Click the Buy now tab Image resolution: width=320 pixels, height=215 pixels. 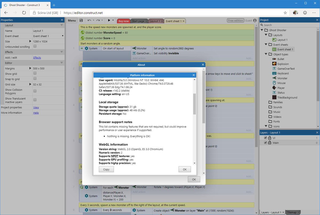pos(123,21)
